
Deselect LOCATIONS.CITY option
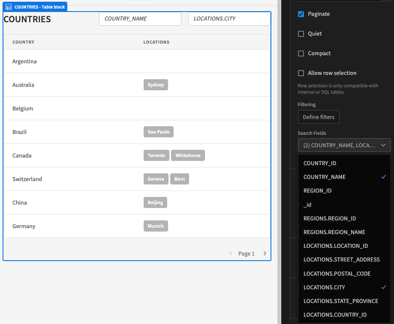[344, 287]
